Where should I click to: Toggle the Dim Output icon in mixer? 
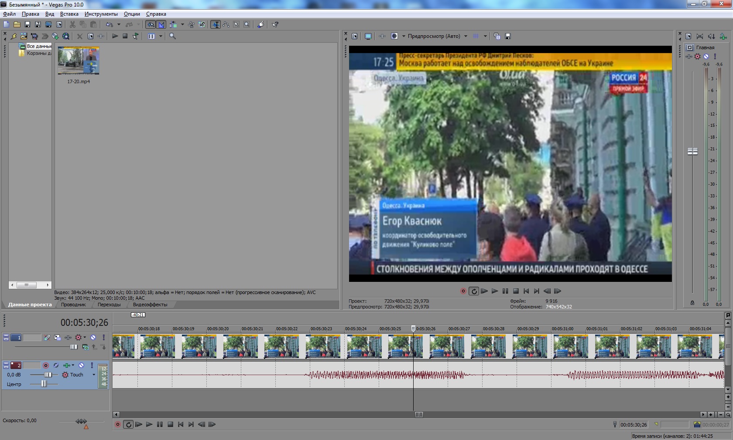pyautogui.click(x=711, y=36)
